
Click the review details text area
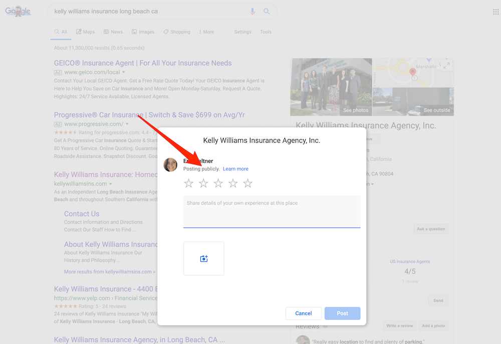point(272,212)
